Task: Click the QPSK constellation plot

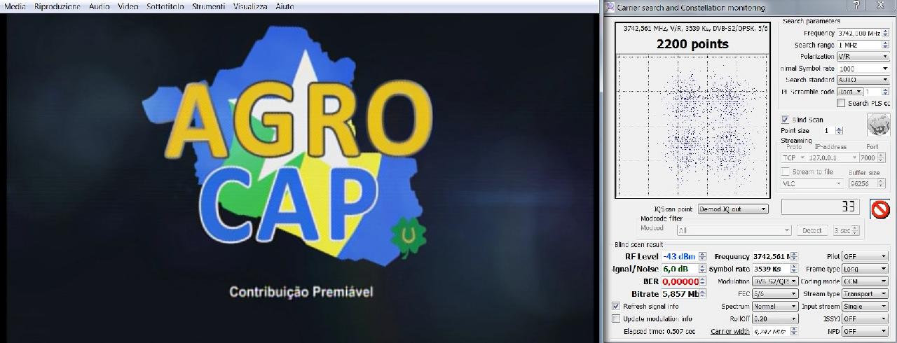Action: 692,126
